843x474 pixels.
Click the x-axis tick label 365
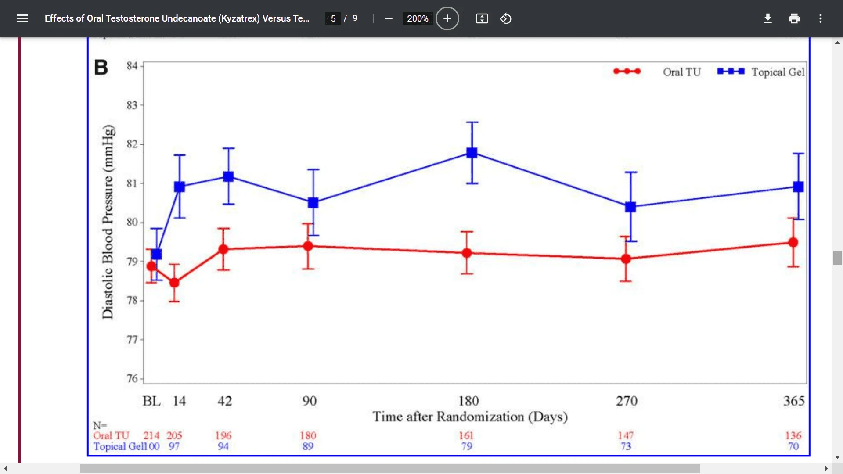click(794, 401)
